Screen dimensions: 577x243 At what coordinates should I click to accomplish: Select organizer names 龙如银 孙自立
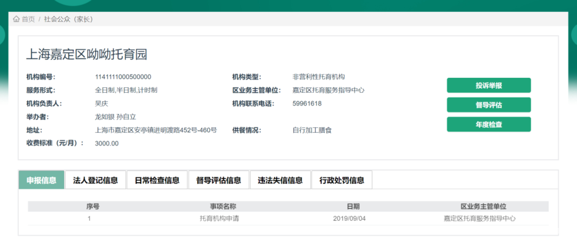tap(116, 117)
